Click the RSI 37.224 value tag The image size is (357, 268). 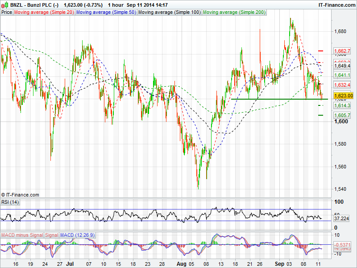[x=341, y=218]
